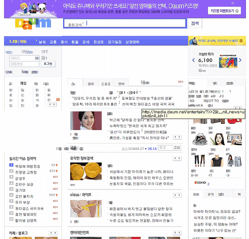Open the handbag product thumbnail
Viewport: 249px width, 239px height.
[200, 139]
